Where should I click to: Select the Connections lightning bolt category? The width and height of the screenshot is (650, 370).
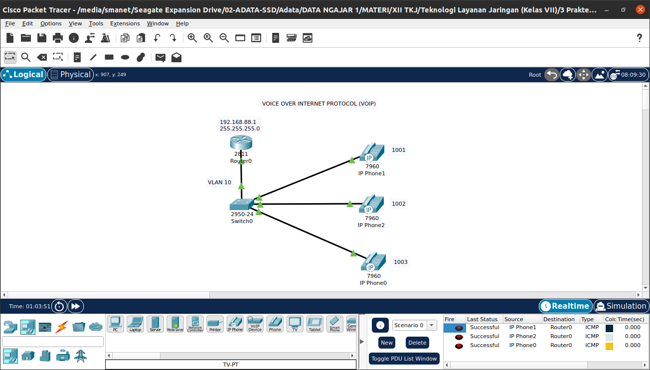(x=61, y=327)
